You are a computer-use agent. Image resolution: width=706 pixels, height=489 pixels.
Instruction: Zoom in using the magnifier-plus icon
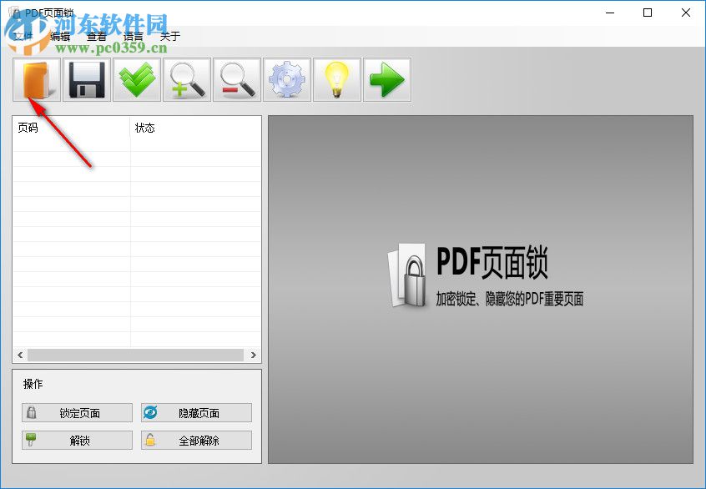point(186,79)
